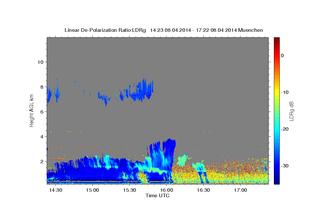
Task: Click the "Muenchen" location text in title
Action: click(250, 30)
